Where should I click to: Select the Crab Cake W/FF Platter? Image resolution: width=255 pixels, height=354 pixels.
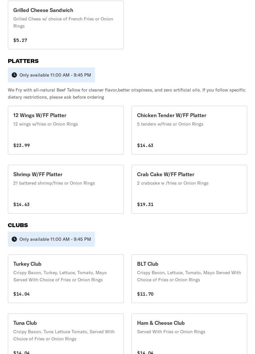click(189, 189)
